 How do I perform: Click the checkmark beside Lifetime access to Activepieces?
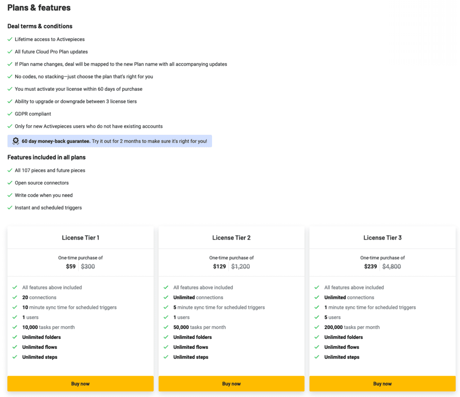10,39
